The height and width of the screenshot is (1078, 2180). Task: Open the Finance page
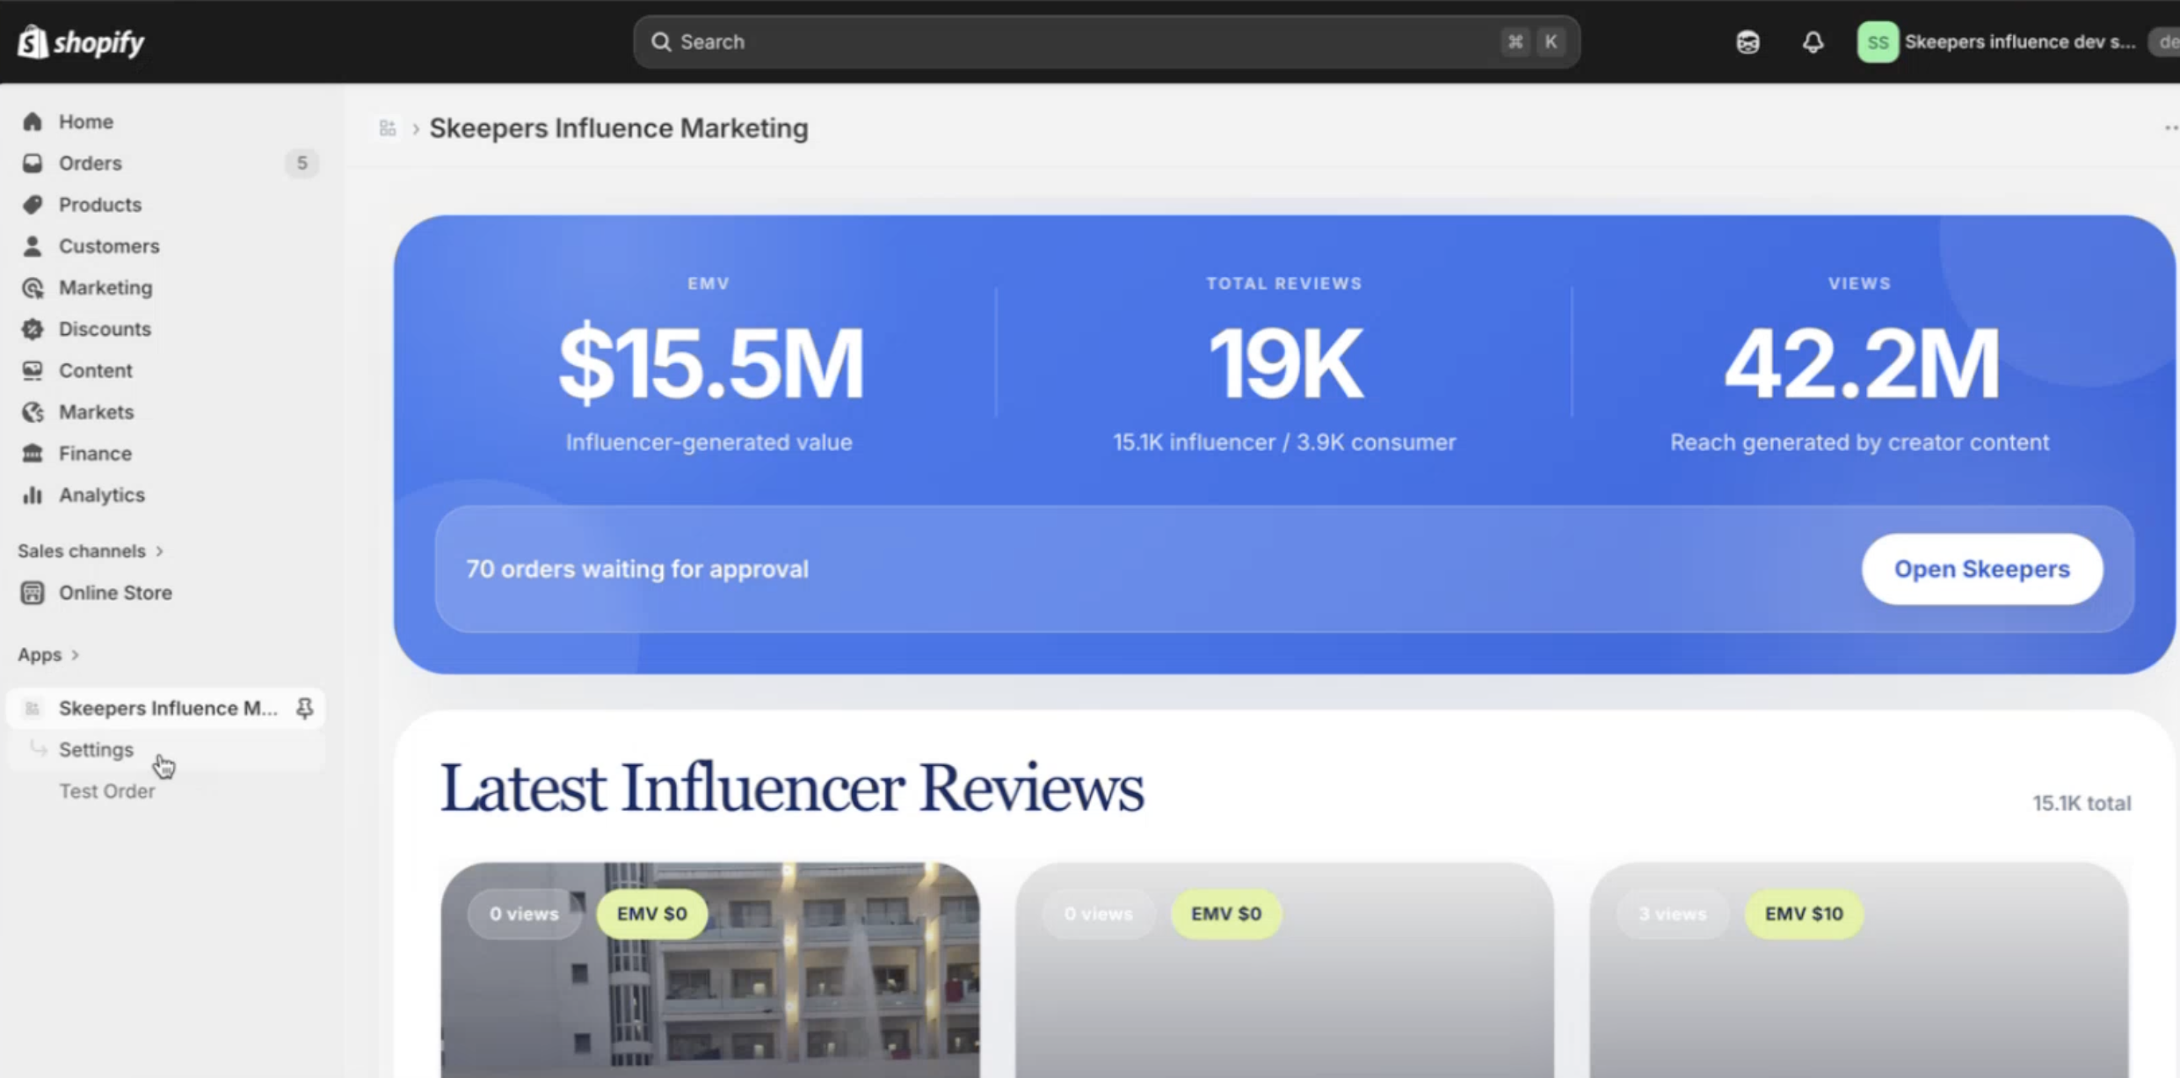pyautogui.click(x=95, y=453)
